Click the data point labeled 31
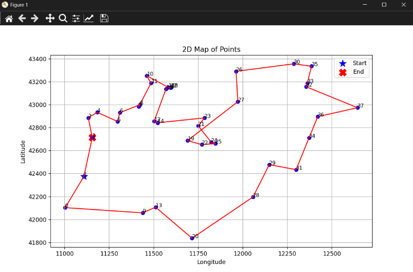413x272 pixels. 296,170
